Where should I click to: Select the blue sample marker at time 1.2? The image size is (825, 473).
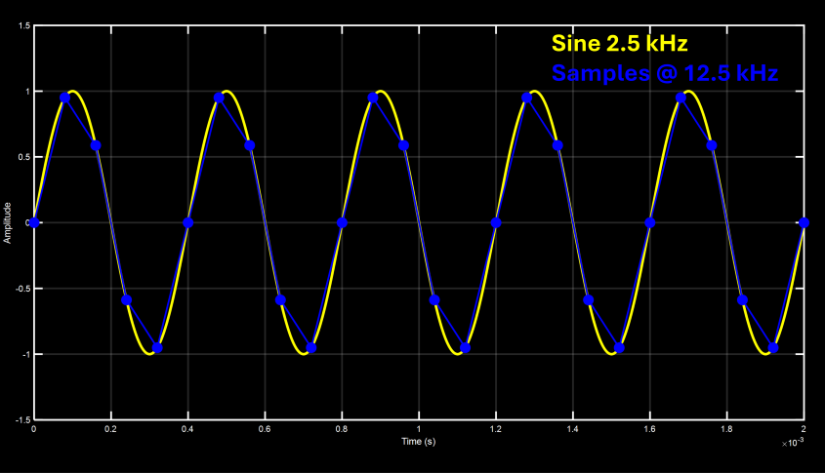pyautogui.click(x=496, y=222)
